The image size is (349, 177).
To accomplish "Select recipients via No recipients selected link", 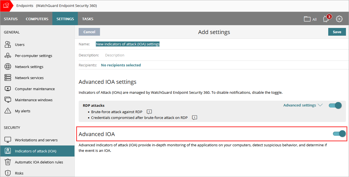I will click(121, 65).
